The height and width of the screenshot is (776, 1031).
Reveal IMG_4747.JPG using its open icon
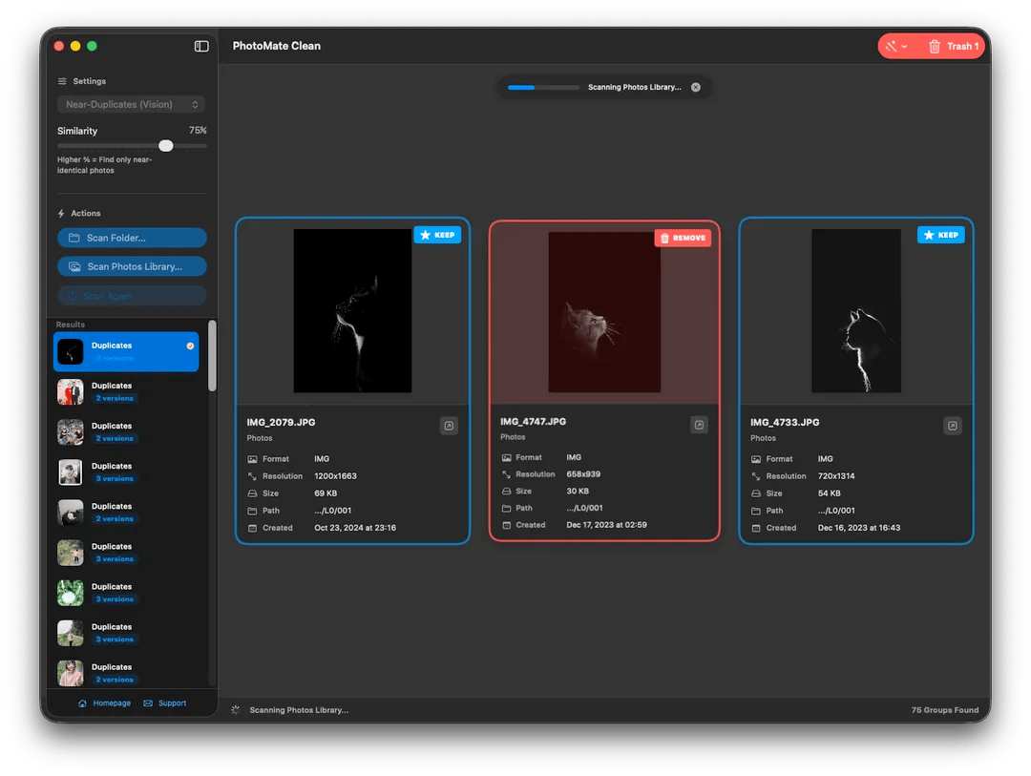pyautogui.click(x=699, y=425)
